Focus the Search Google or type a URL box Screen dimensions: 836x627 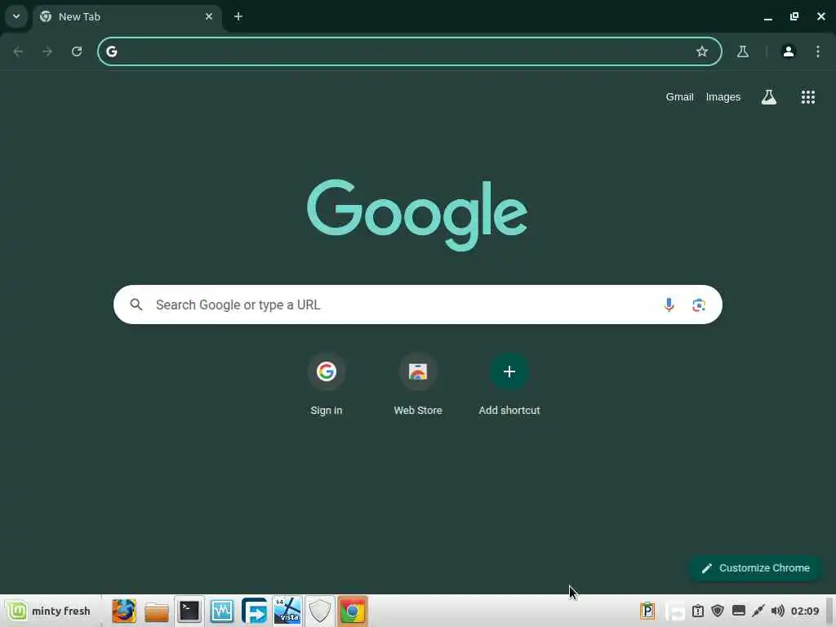417,305
